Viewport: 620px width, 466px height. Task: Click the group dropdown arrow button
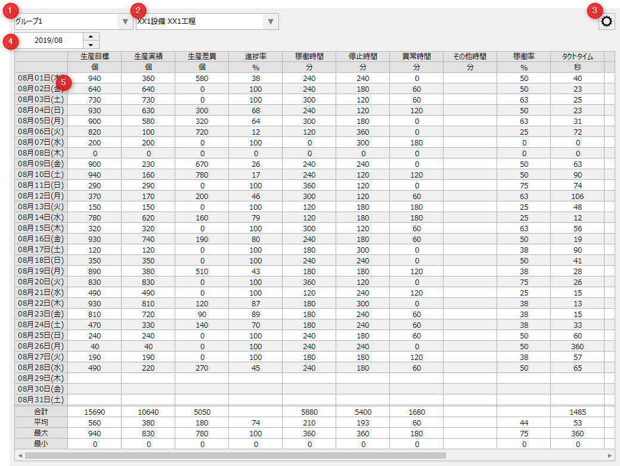pyautogui.click(x=125, y=21)
